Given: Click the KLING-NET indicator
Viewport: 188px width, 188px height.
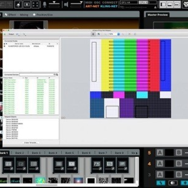Looking at the screenshot, I should click(109, 6).
